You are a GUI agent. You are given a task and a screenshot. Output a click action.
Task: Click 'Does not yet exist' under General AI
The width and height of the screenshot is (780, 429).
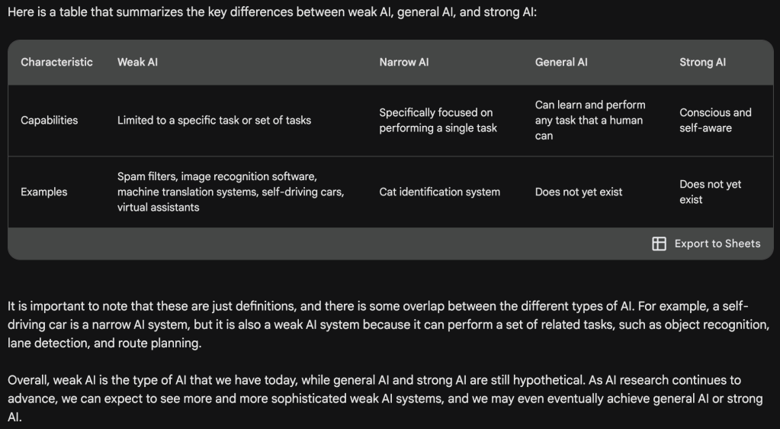578,192
